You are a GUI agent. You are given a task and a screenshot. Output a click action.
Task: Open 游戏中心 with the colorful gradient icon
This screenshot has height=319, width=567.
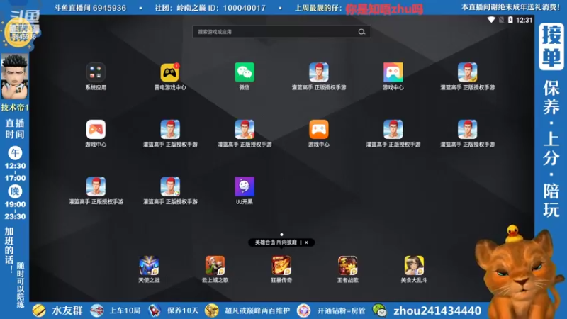[x=393, y=72]
